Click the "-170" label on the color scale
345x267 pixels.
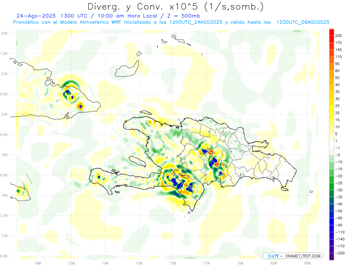coord(339,246)
